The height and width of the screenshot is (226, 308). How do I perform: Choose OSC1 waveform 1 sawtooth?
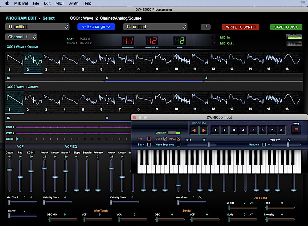pyautogui.click(x=14, y=60)
